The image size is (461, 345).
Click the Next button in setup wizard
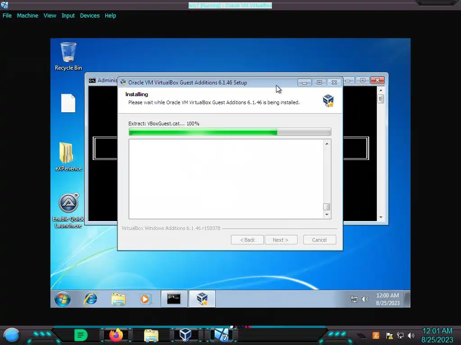click(x=281, y=240)
